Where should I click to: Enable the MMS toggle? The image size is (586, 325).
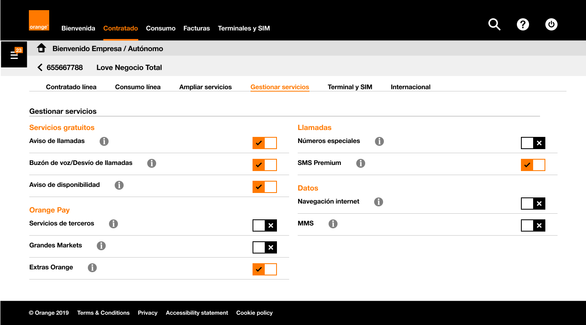click(x=533, y=225)
